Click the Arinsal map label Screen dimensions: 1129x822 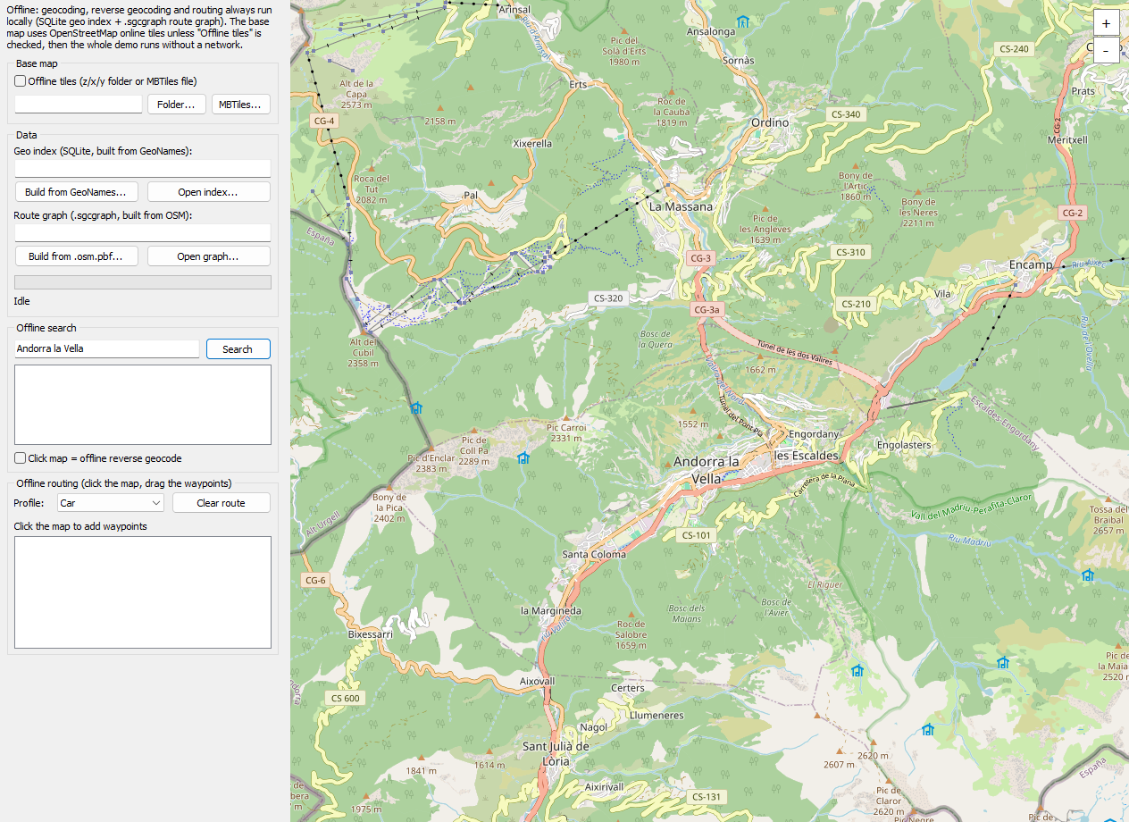click(514, 10)
